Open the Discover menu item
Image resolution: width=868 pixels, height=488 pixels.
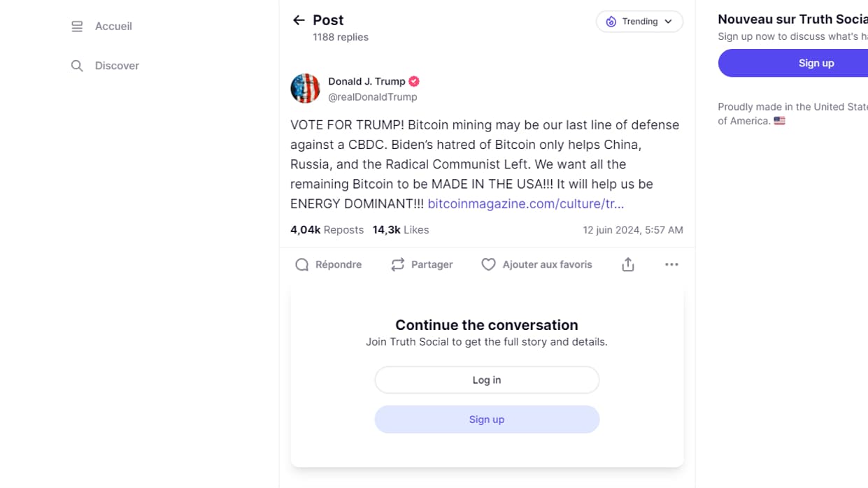[117, 66]
